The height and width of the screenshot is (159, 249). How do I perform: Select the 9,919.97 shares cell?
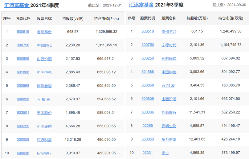(73, 153)
